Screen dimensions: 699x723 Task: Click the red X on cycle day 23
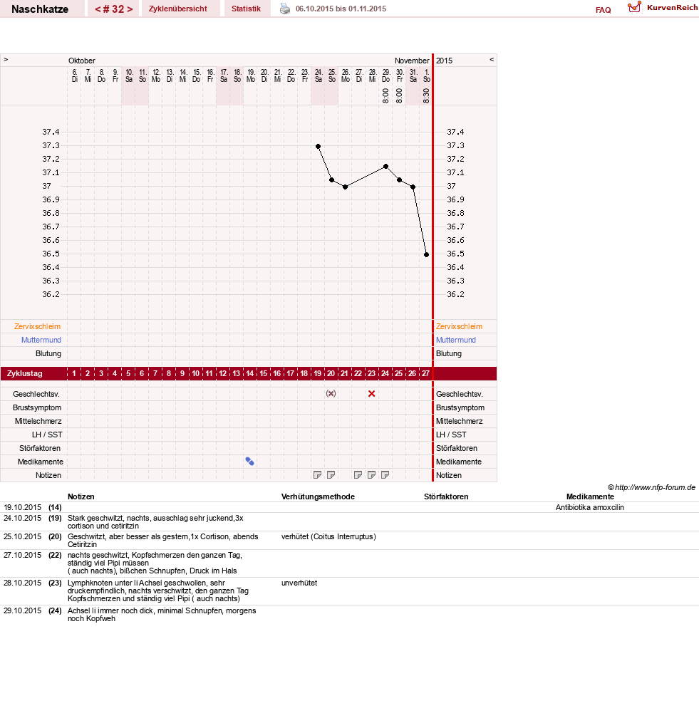click(371, 394)
